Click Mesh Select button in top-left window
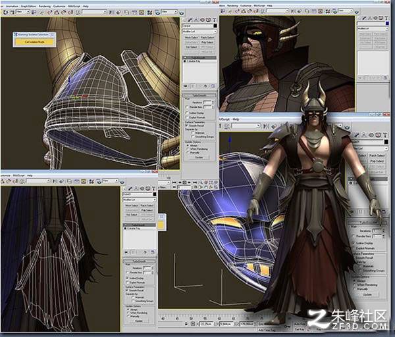This screenshot has width=395, height=337. click(x=192, y=37)
